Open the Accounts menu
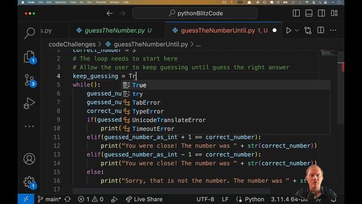 tap(29, 159)
